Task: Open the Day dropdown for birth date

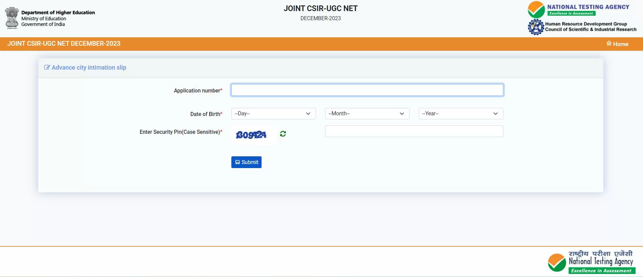Action: tap(273, 114)
